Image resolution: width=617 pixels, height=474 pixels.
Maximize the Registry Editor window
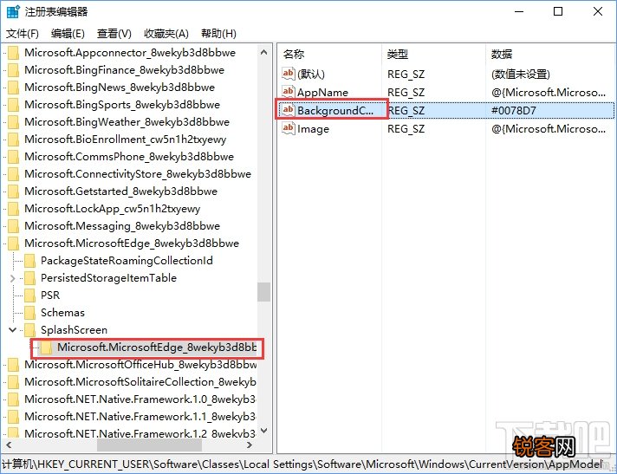click(x=558, y=11)
